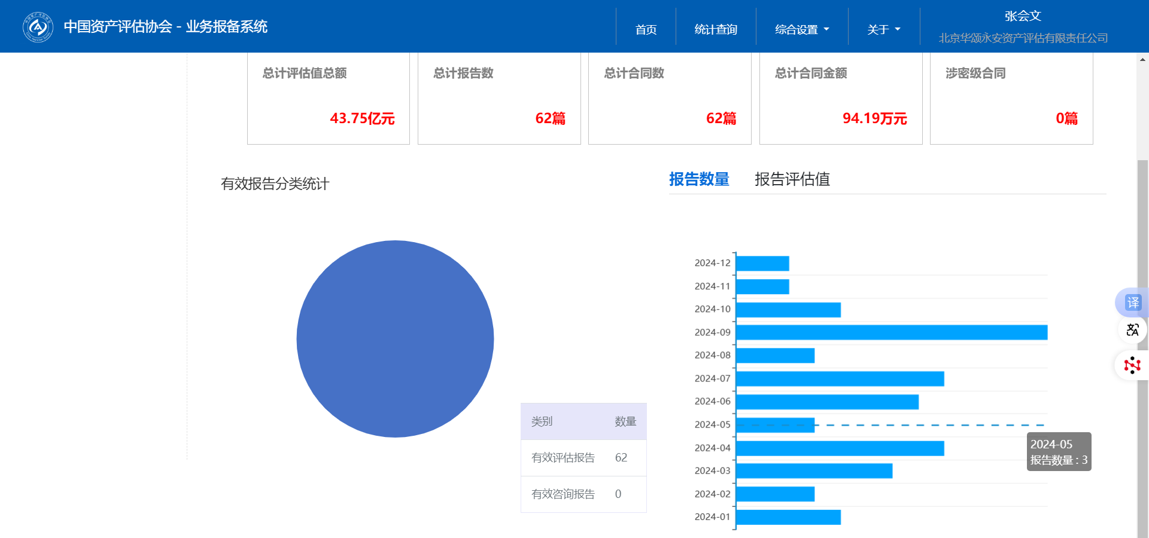Click the 北京华颂永安 company name
1149x538 pixels.
1023,38
